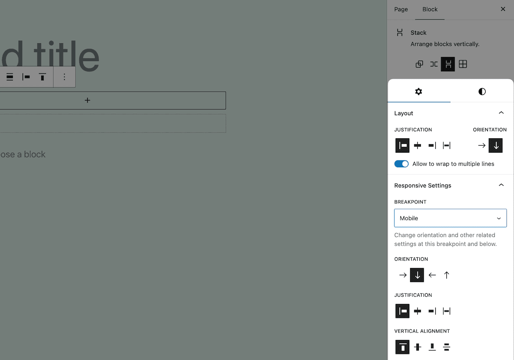Click the page title heading
514x360 pixels.
click(50, 56)
